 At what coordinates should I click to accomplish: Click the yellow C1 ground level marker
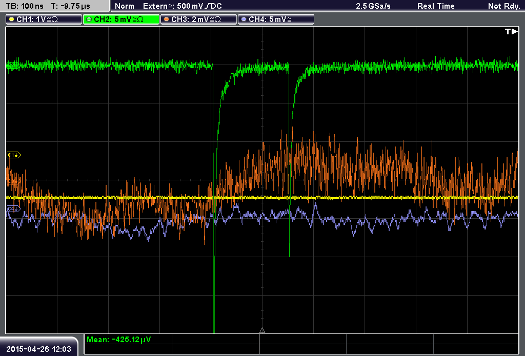[x=13, y=155]
